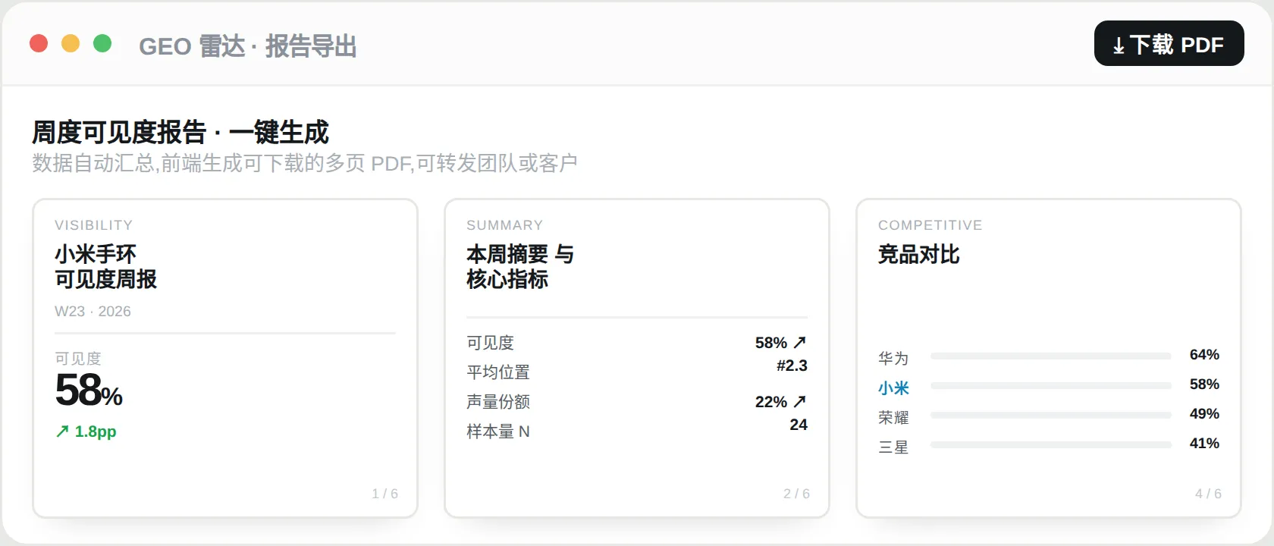Click the trend arrow next to 22% 声量份额
The height and width of the screenshot is (546, 1274).
click(x=799, y=402)
